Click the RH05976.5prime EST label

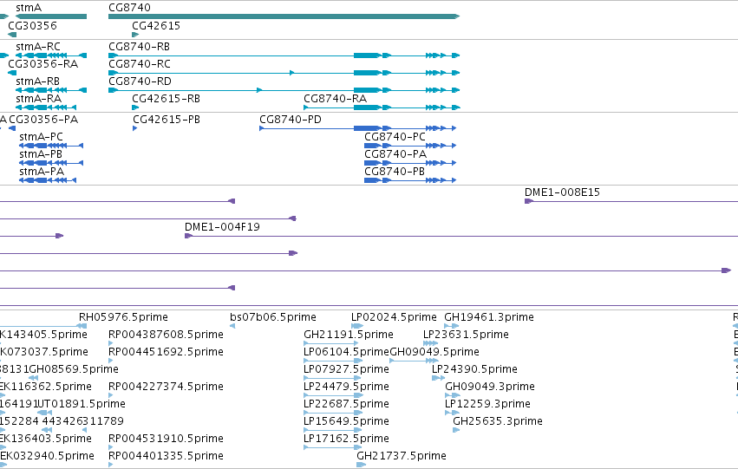123,317
